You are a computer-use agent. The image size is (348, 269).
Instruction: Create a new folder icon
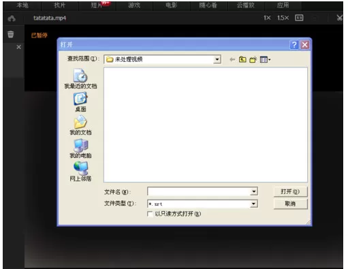click(x=253, y=59)
